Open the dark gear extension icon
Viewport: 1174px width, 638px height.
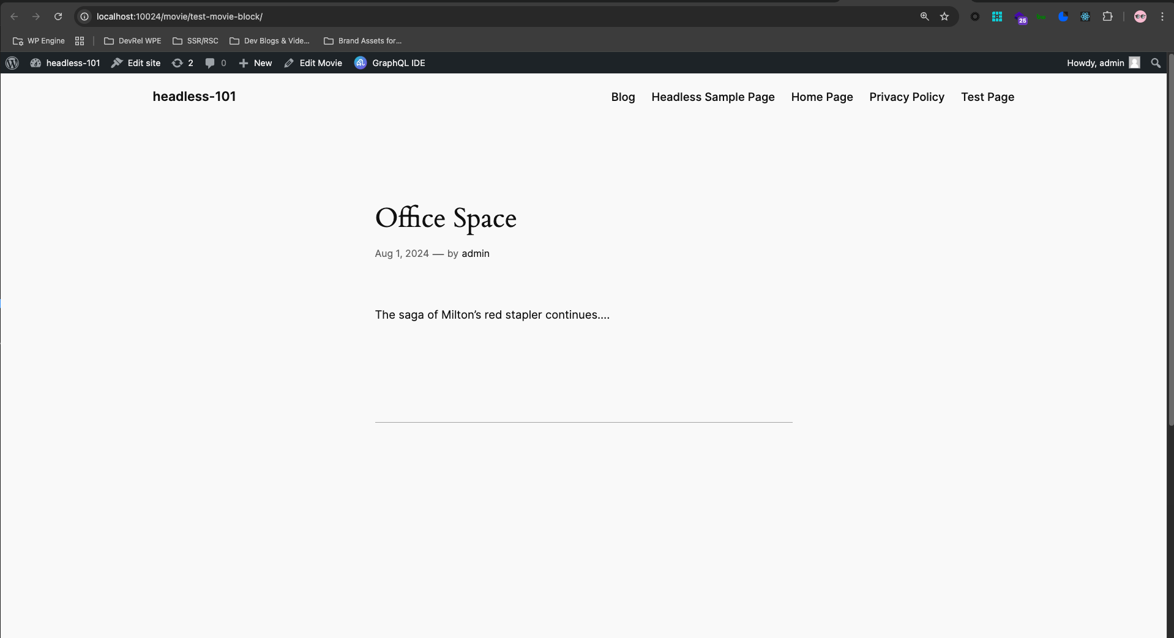pyautogui.click(x=975, y=17)
